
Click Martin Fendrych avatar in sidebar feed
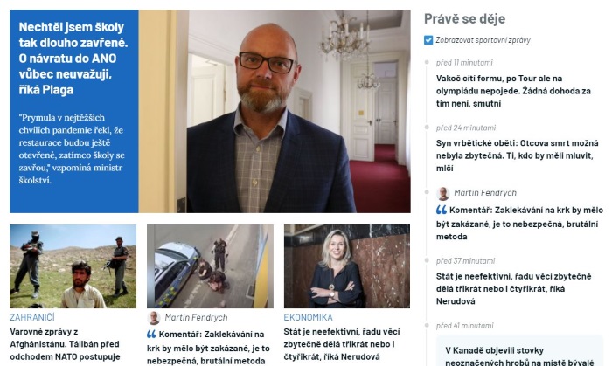pyautogui.click(x=443, y=193)
